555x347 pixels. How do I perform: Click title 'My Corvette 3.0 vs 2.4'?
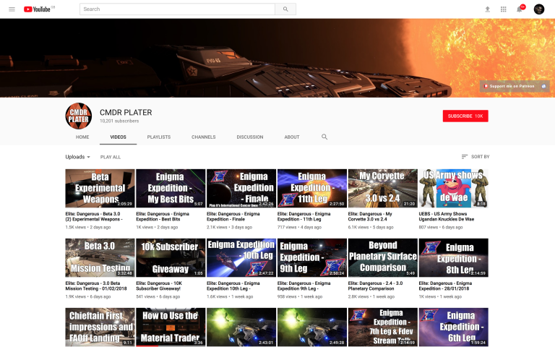click(370, 217)
